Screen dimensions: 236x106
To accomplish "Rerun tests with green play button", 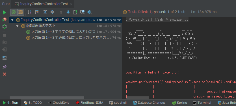I will click(x=5, y=12).
